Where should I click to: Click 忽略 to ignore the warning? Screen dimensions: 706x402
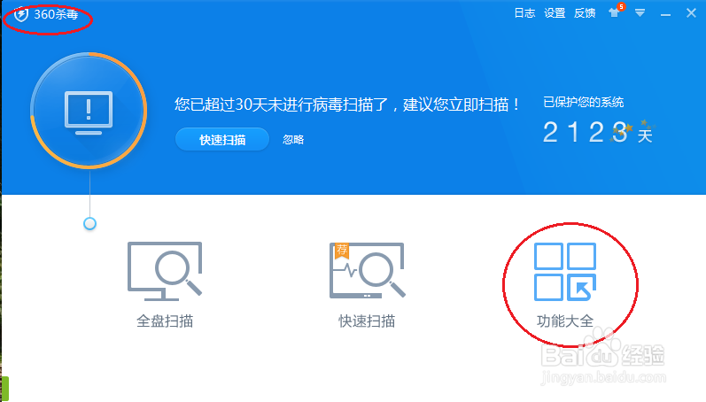[293, 140]
